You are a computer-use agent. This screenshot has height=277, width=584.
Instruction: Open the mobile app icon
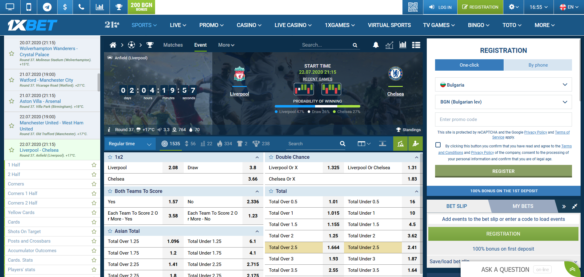pyautogui.click(x=29, y=7)
